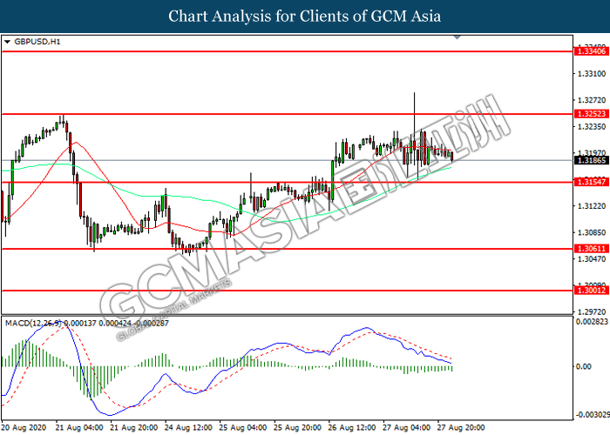
Task: Click the MACD zero level 0.00 label
Action: coord(584,366)
